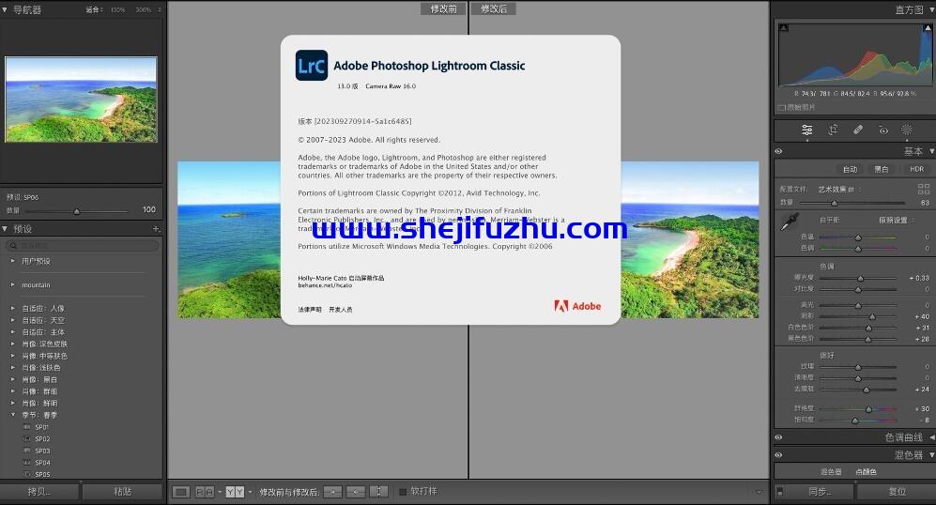Apply the SP01 preset
Viewport: 936px width, 505px height.
click(42, 427)
